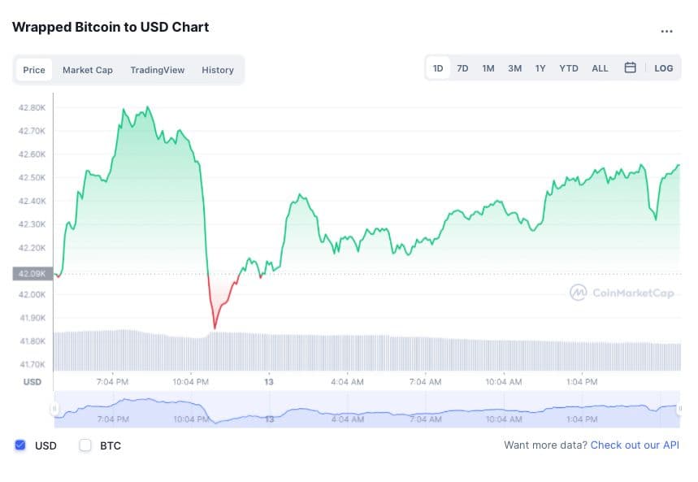Image resolution: width=698 pixels, height=482 pixels.
Task: Switch to the Price tab
Action: point(34,70)
